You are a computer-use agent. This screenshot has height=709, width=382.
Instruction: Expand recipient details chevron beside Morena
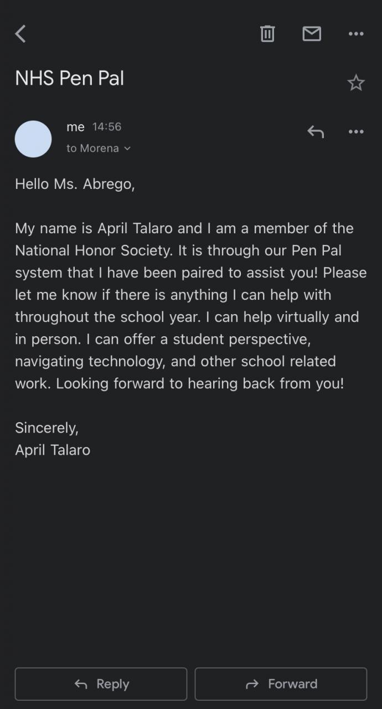[x=128, y=148]
